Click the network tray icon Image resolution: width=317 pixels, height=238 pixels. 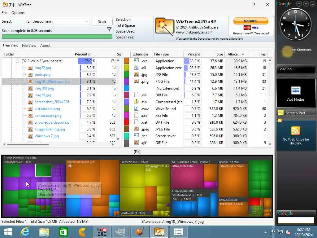[x=280, y=232]
